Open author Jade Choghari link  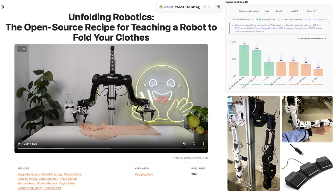coord(49,179)
